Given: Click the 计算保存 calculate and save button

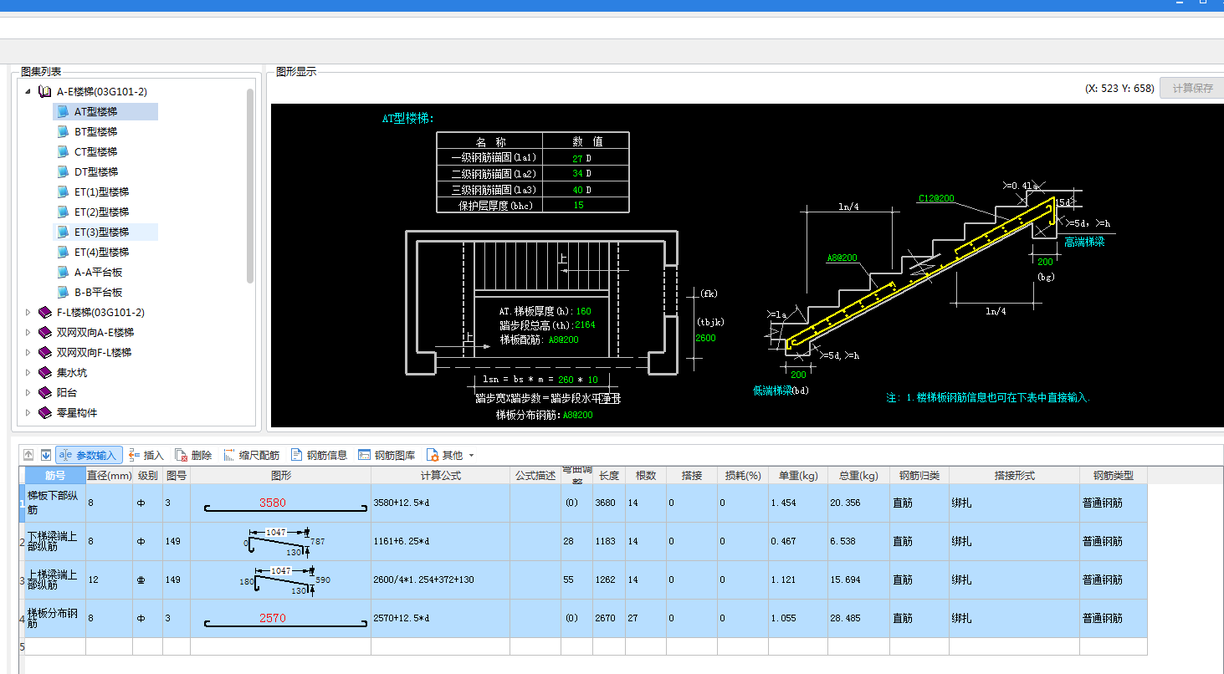Looking at the screenshot, I should pos(1192,88).
